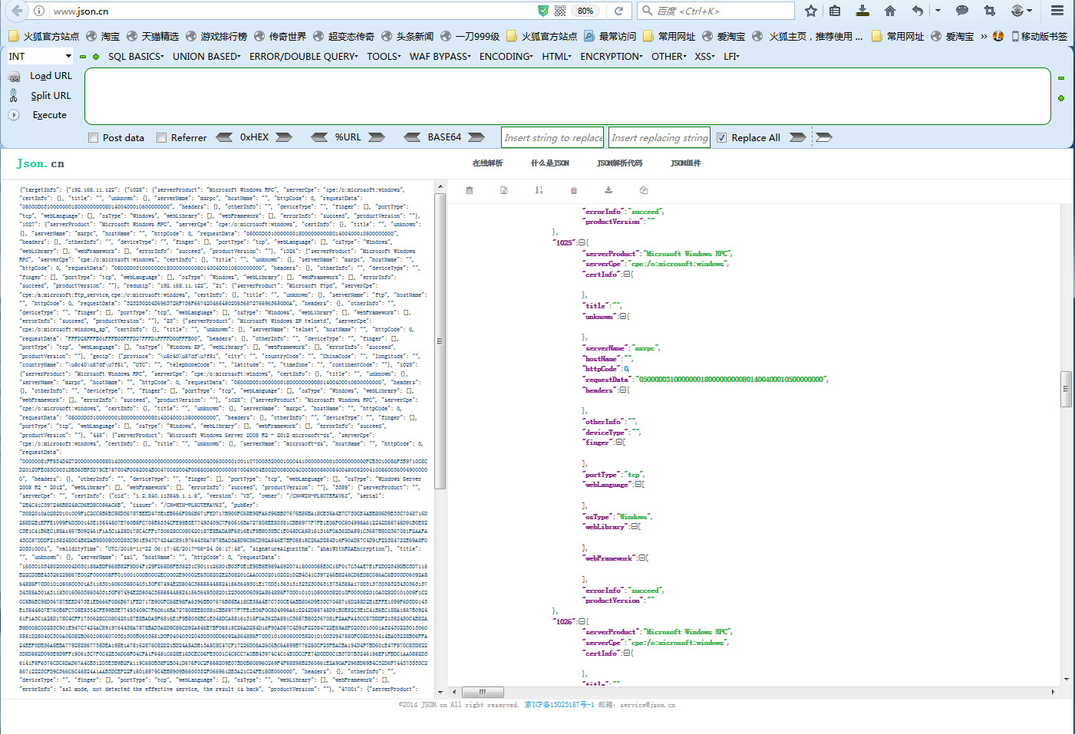Open the ENCODING dropdown menu

(x=506, y=56)
